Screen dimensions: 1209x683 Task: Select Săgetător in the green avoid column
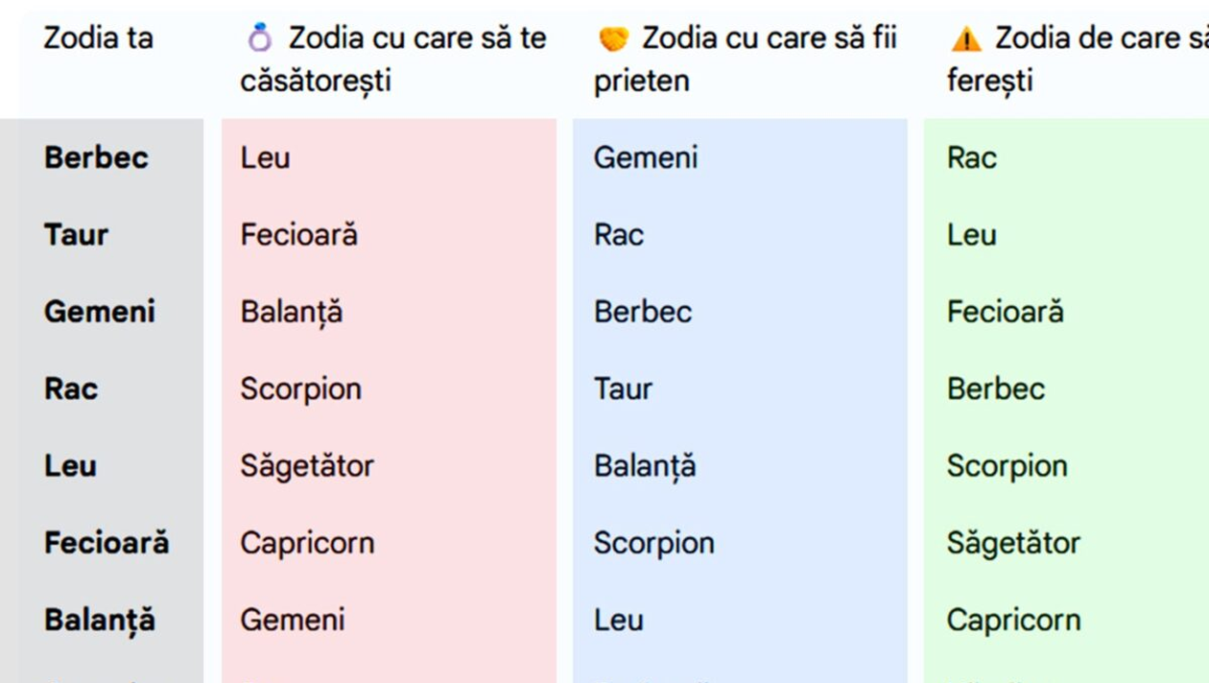[x=1013, y=543]
